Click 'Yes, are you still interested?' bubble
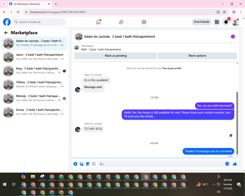This screenshot has width=245, height=196. [215, 106]
